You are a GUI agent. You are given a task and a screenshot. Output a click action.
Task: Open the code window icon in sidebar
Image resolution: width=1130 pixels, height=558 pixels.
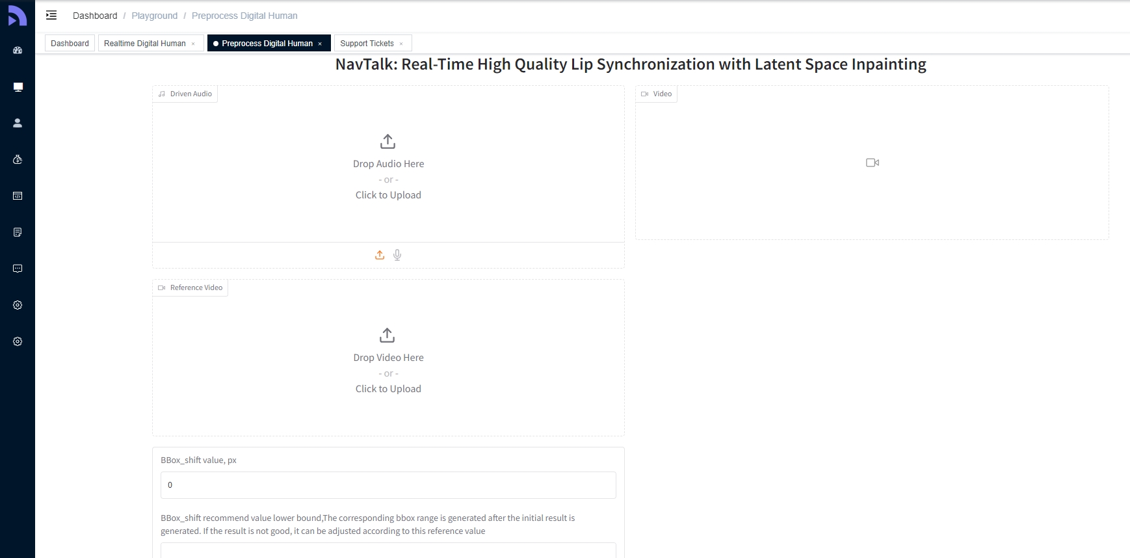[x=18, y=196]
